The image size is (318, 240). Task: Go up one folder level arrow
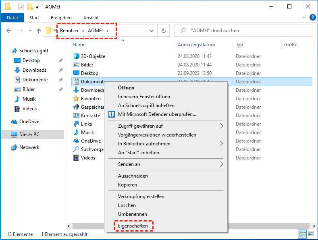pos(39,31)
